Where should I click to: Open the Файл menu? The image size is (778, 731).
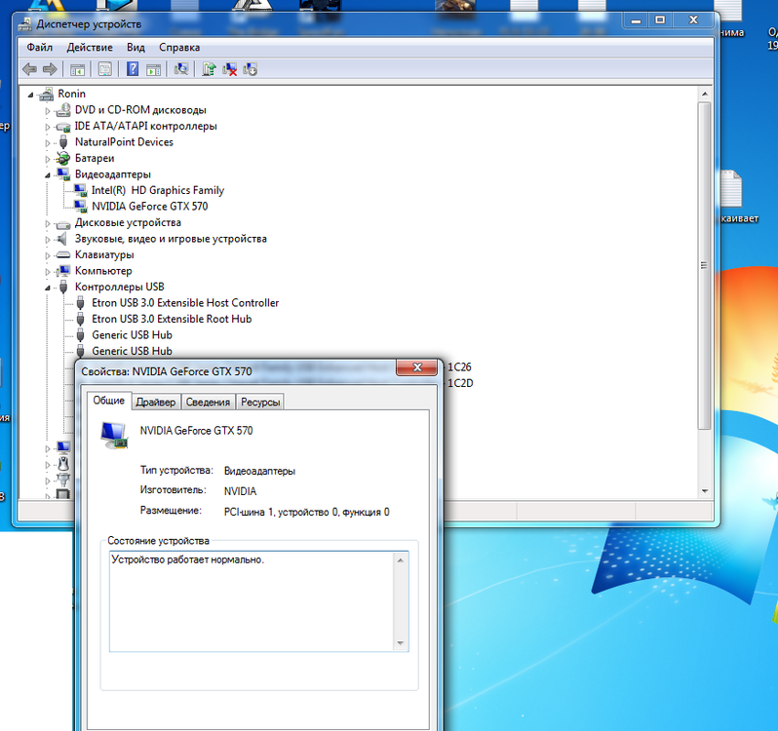click(x=40, y=48)
